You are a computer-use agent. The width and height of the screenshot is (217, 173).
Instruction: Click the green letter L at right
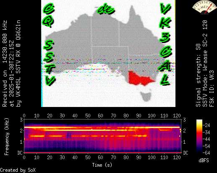click(x=165, y=81)
